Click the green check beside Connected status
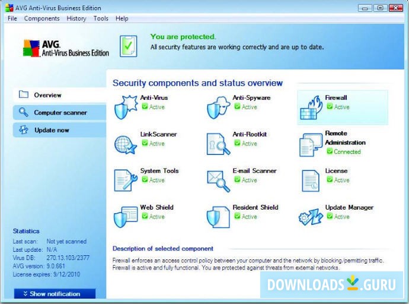This screenshot has height=304, width=409. point(330,151)
